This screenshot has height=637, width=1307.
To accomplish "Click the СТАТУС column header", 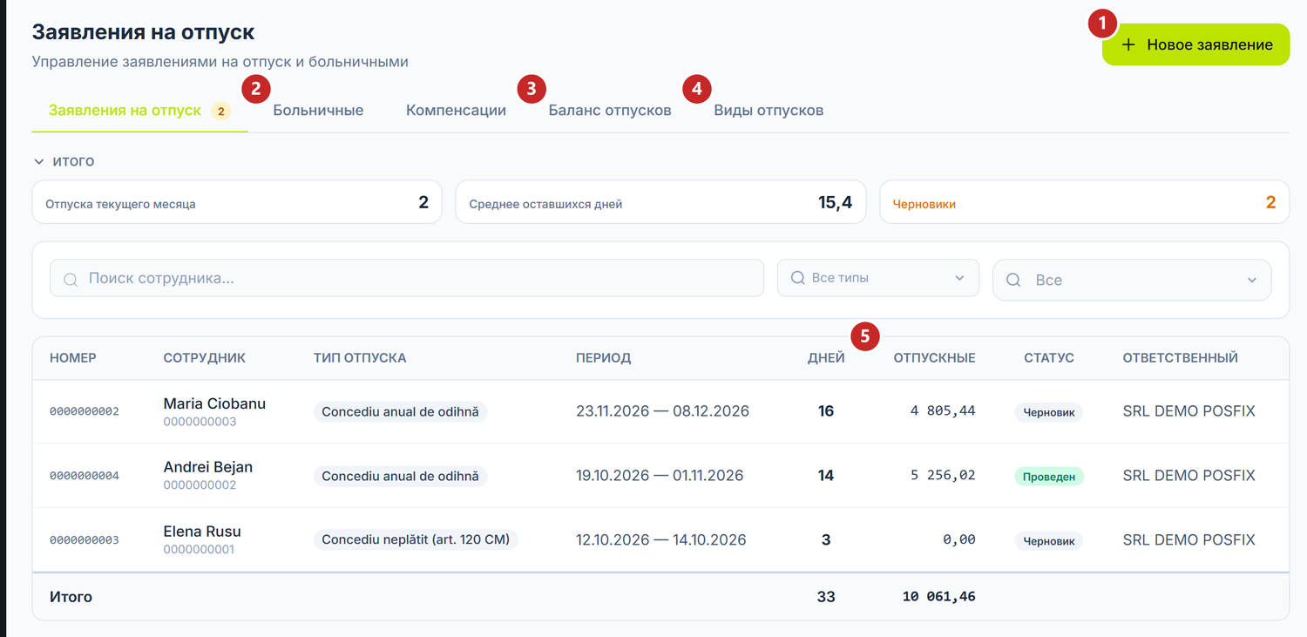I will pos(1049,358).
